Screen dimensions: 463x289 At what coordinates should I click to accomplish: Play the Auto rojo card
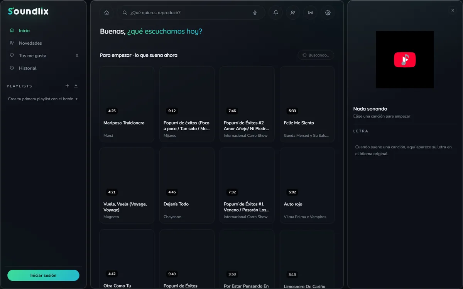tap(307, 185)
